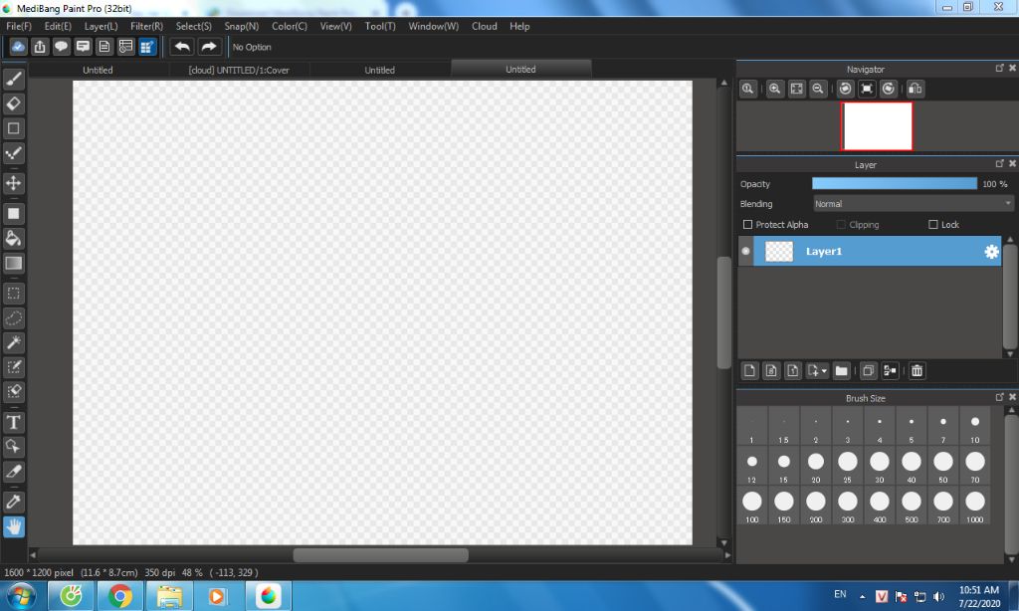Click the layer Opacity slider bar
Image resolution: width=1019 pixels, height=611 pixels.
(x=895, y=184)
